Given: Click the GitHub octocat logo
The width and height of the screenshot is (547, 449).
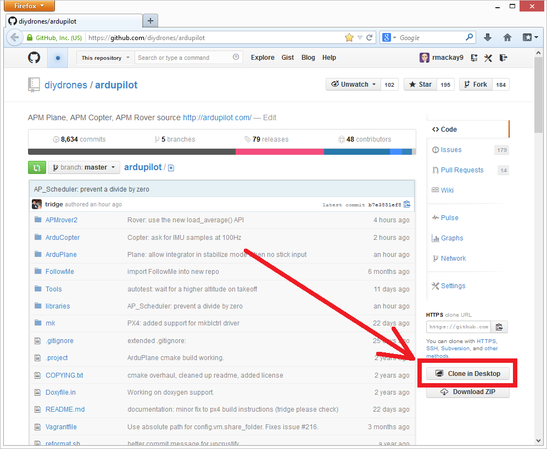Looking at the screenshot, I should [34, 58].
